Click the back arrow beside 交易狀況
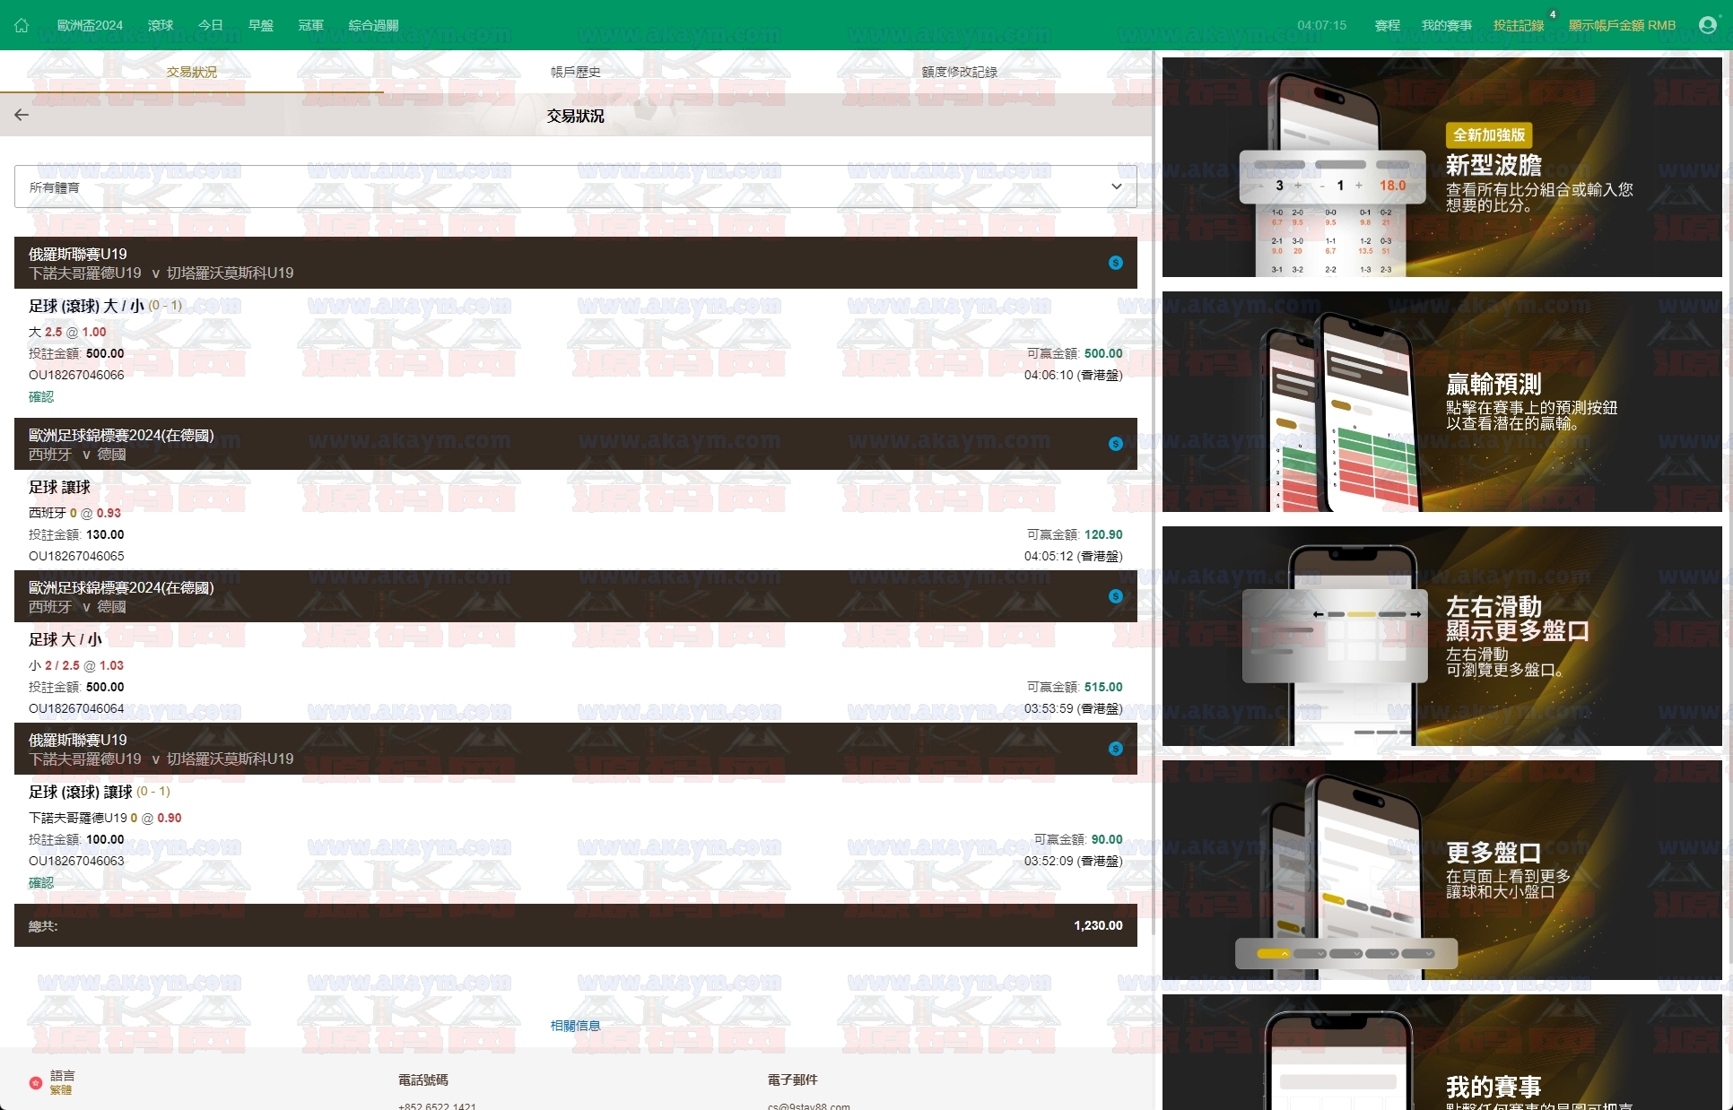This screenshot has height=1110, width=1733. point(22,115)
